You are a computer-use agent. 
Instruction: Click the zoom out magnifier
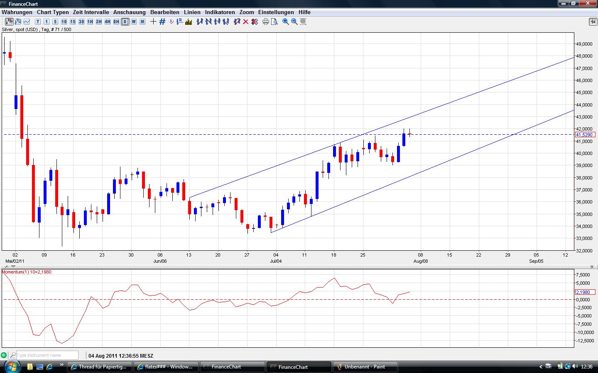tap(294, 22)
